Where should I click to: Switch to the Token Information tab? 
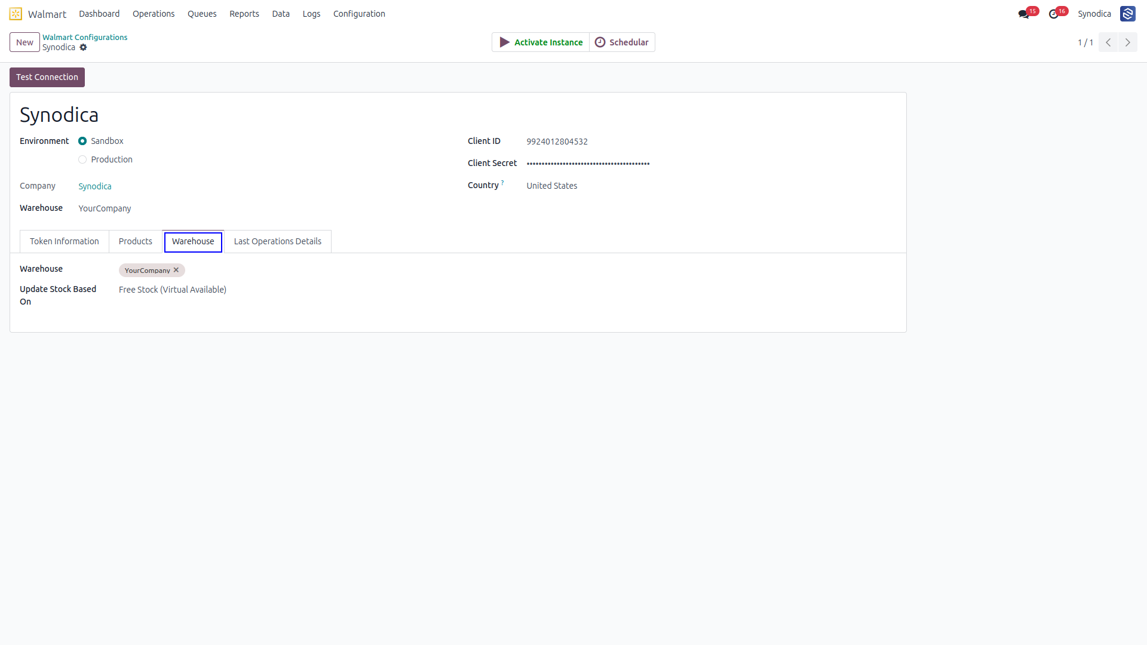pos(65,241)
